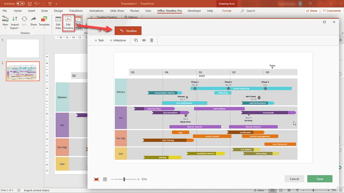This screenshot has width=344, height=193.
Task: Expand the New timeline dropdown
Action: (x=5, y=28)
